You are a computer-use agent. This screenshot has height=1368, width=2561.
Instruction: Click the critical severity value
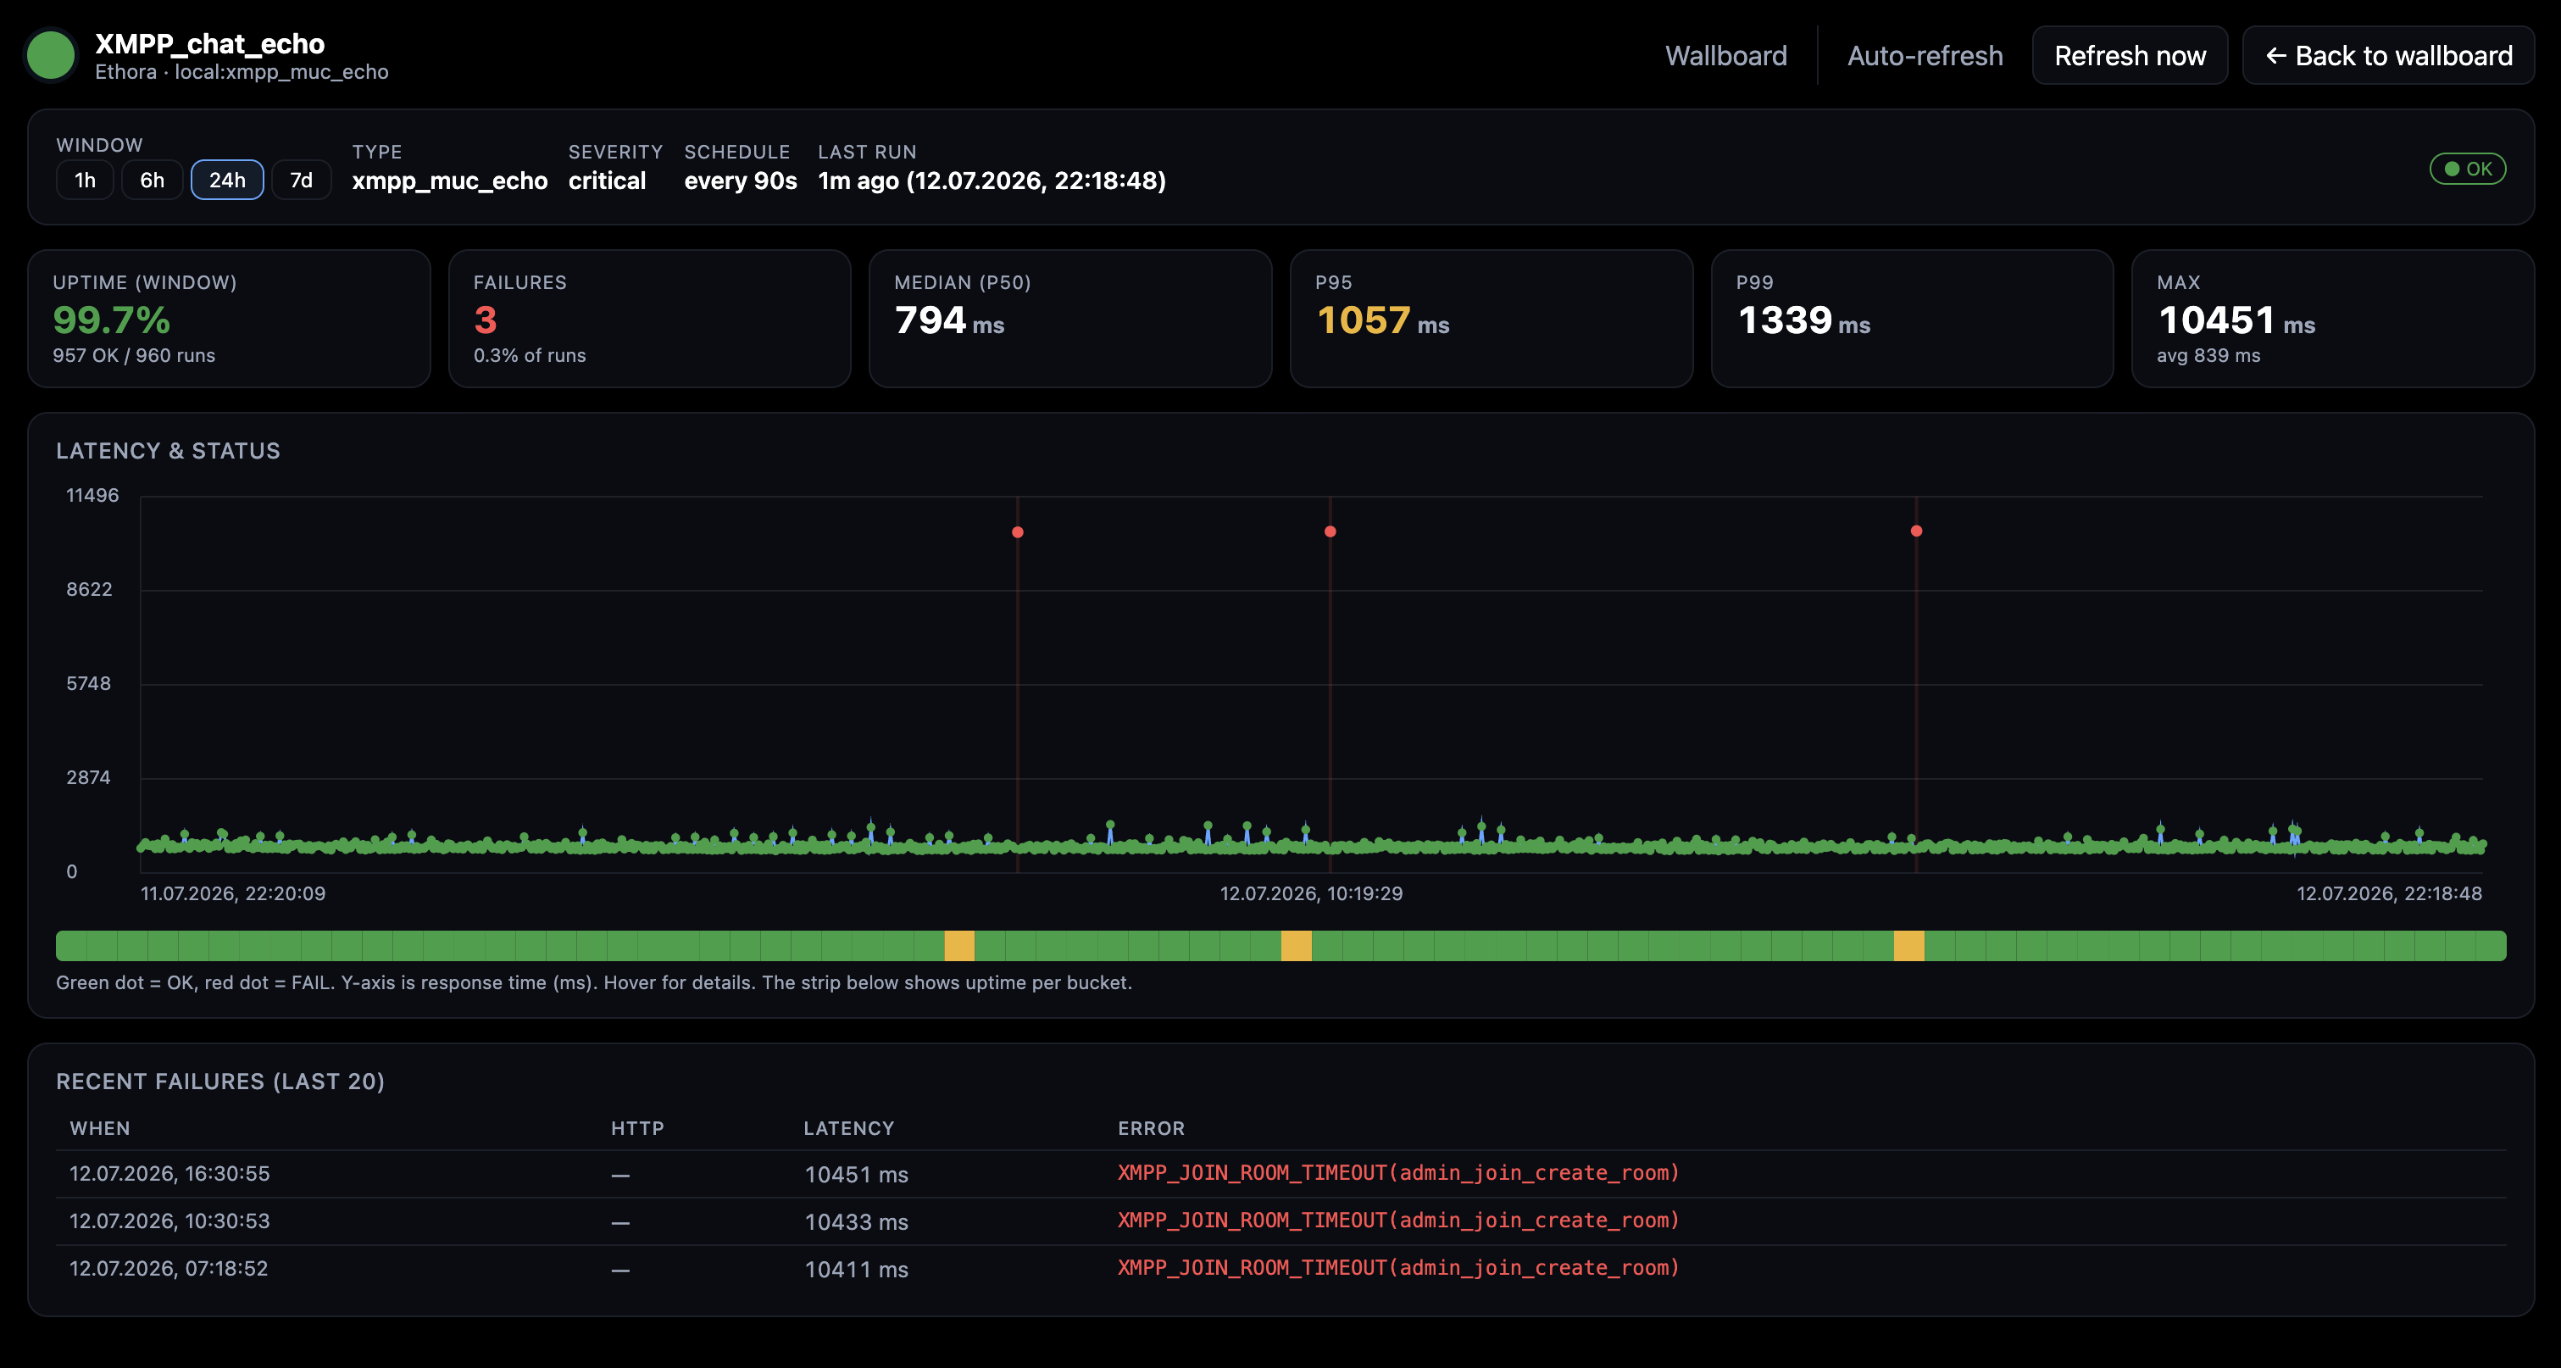[x=607, y=181]
